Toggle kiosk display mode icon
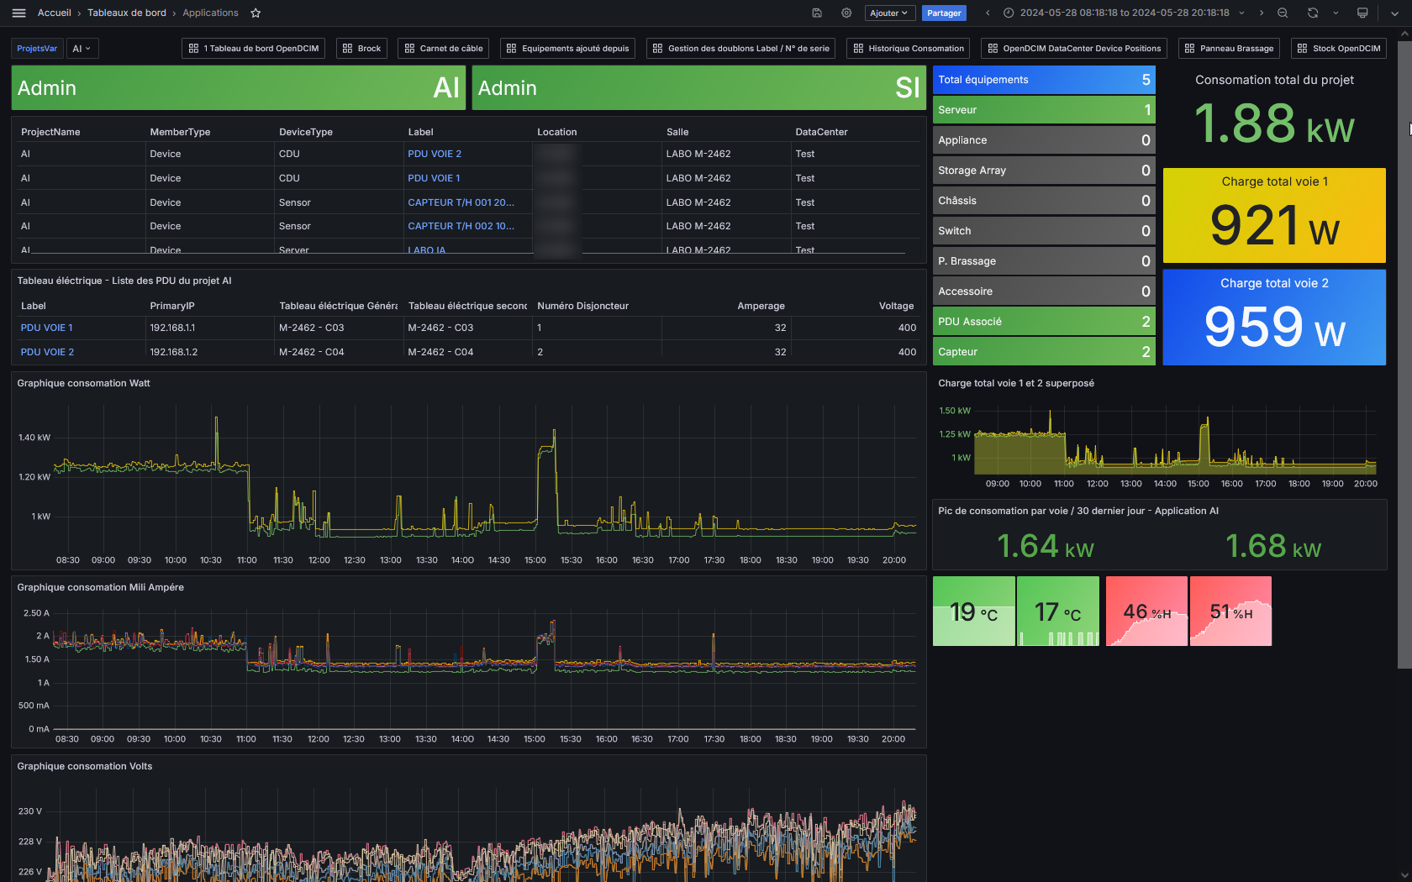Viewport: 1412px width, 882px height. (x=1362, y=13)
